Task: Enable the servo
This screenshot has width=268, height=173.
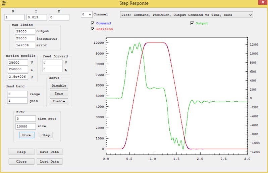Action: tap(59, 101)
